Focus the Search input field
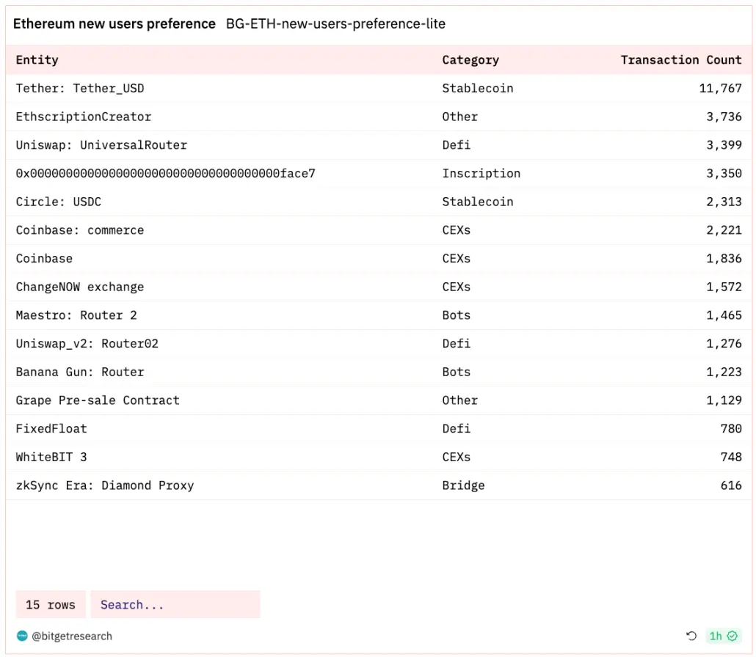 click(175, 605)
